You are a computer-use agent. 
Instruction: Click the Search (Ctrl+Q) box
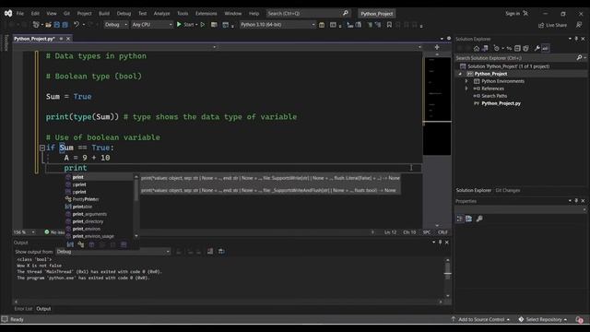[308, 14]
